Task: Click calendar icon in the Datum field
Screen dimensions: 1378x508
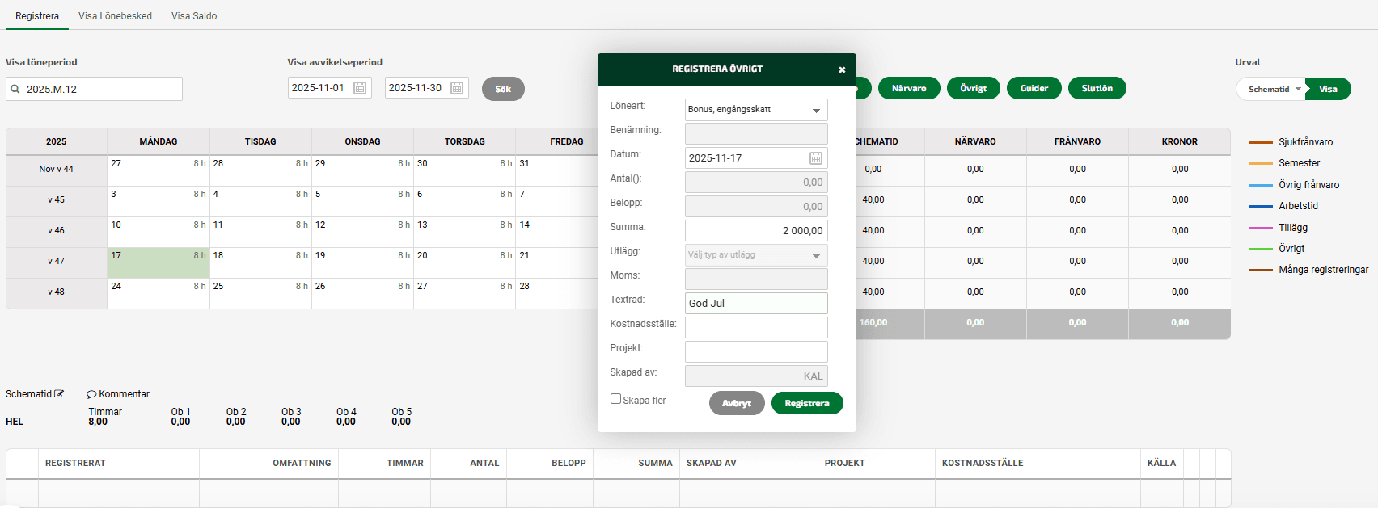Action: pyautogui.click(x=815, y=158)
